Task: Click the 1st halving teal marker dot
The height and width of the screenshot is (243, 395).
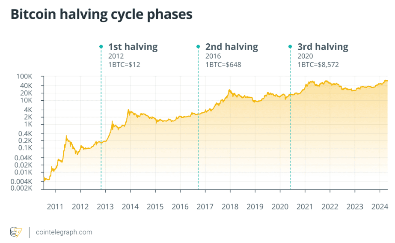Action: [x=101, y=46]
